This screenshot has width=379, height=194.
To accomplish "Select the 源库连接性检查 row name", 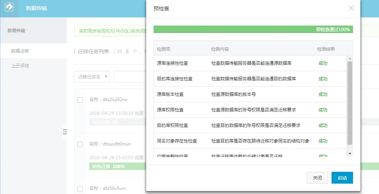I will coord(172,63).
